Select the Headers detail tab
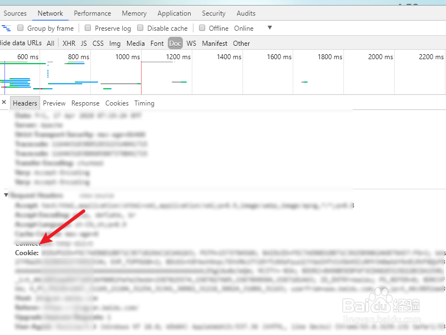The height and width of the screenshot is (335, 446). point(25,103)
